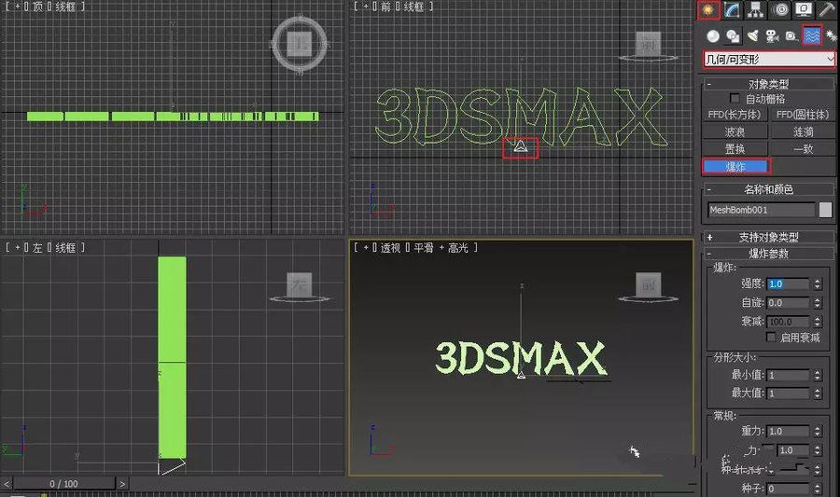Open the object color swatch beside MeshBomb001
This screenshot has height=497, width=840.
click(826, 210)
